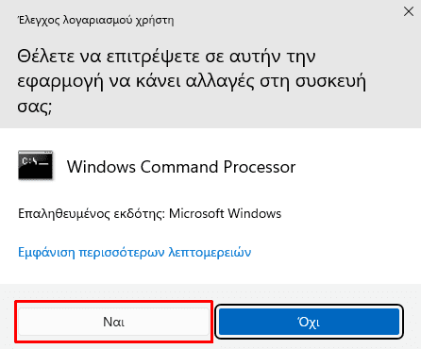Click the Θέλετε να επιτρέψετε question heading
The height and width of the screenshot is (349, 421).
click(x=192, y=81)
